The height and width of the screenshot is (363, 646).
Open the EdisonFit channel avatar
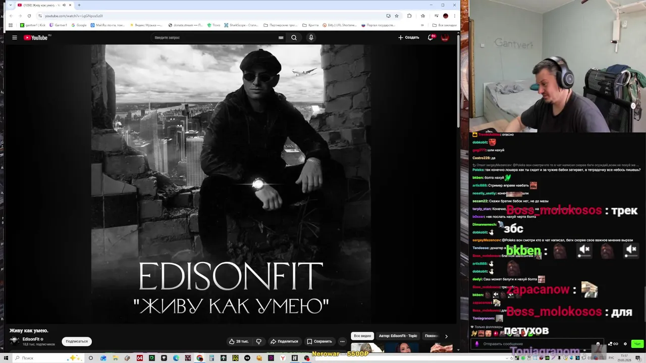[15, 341]
